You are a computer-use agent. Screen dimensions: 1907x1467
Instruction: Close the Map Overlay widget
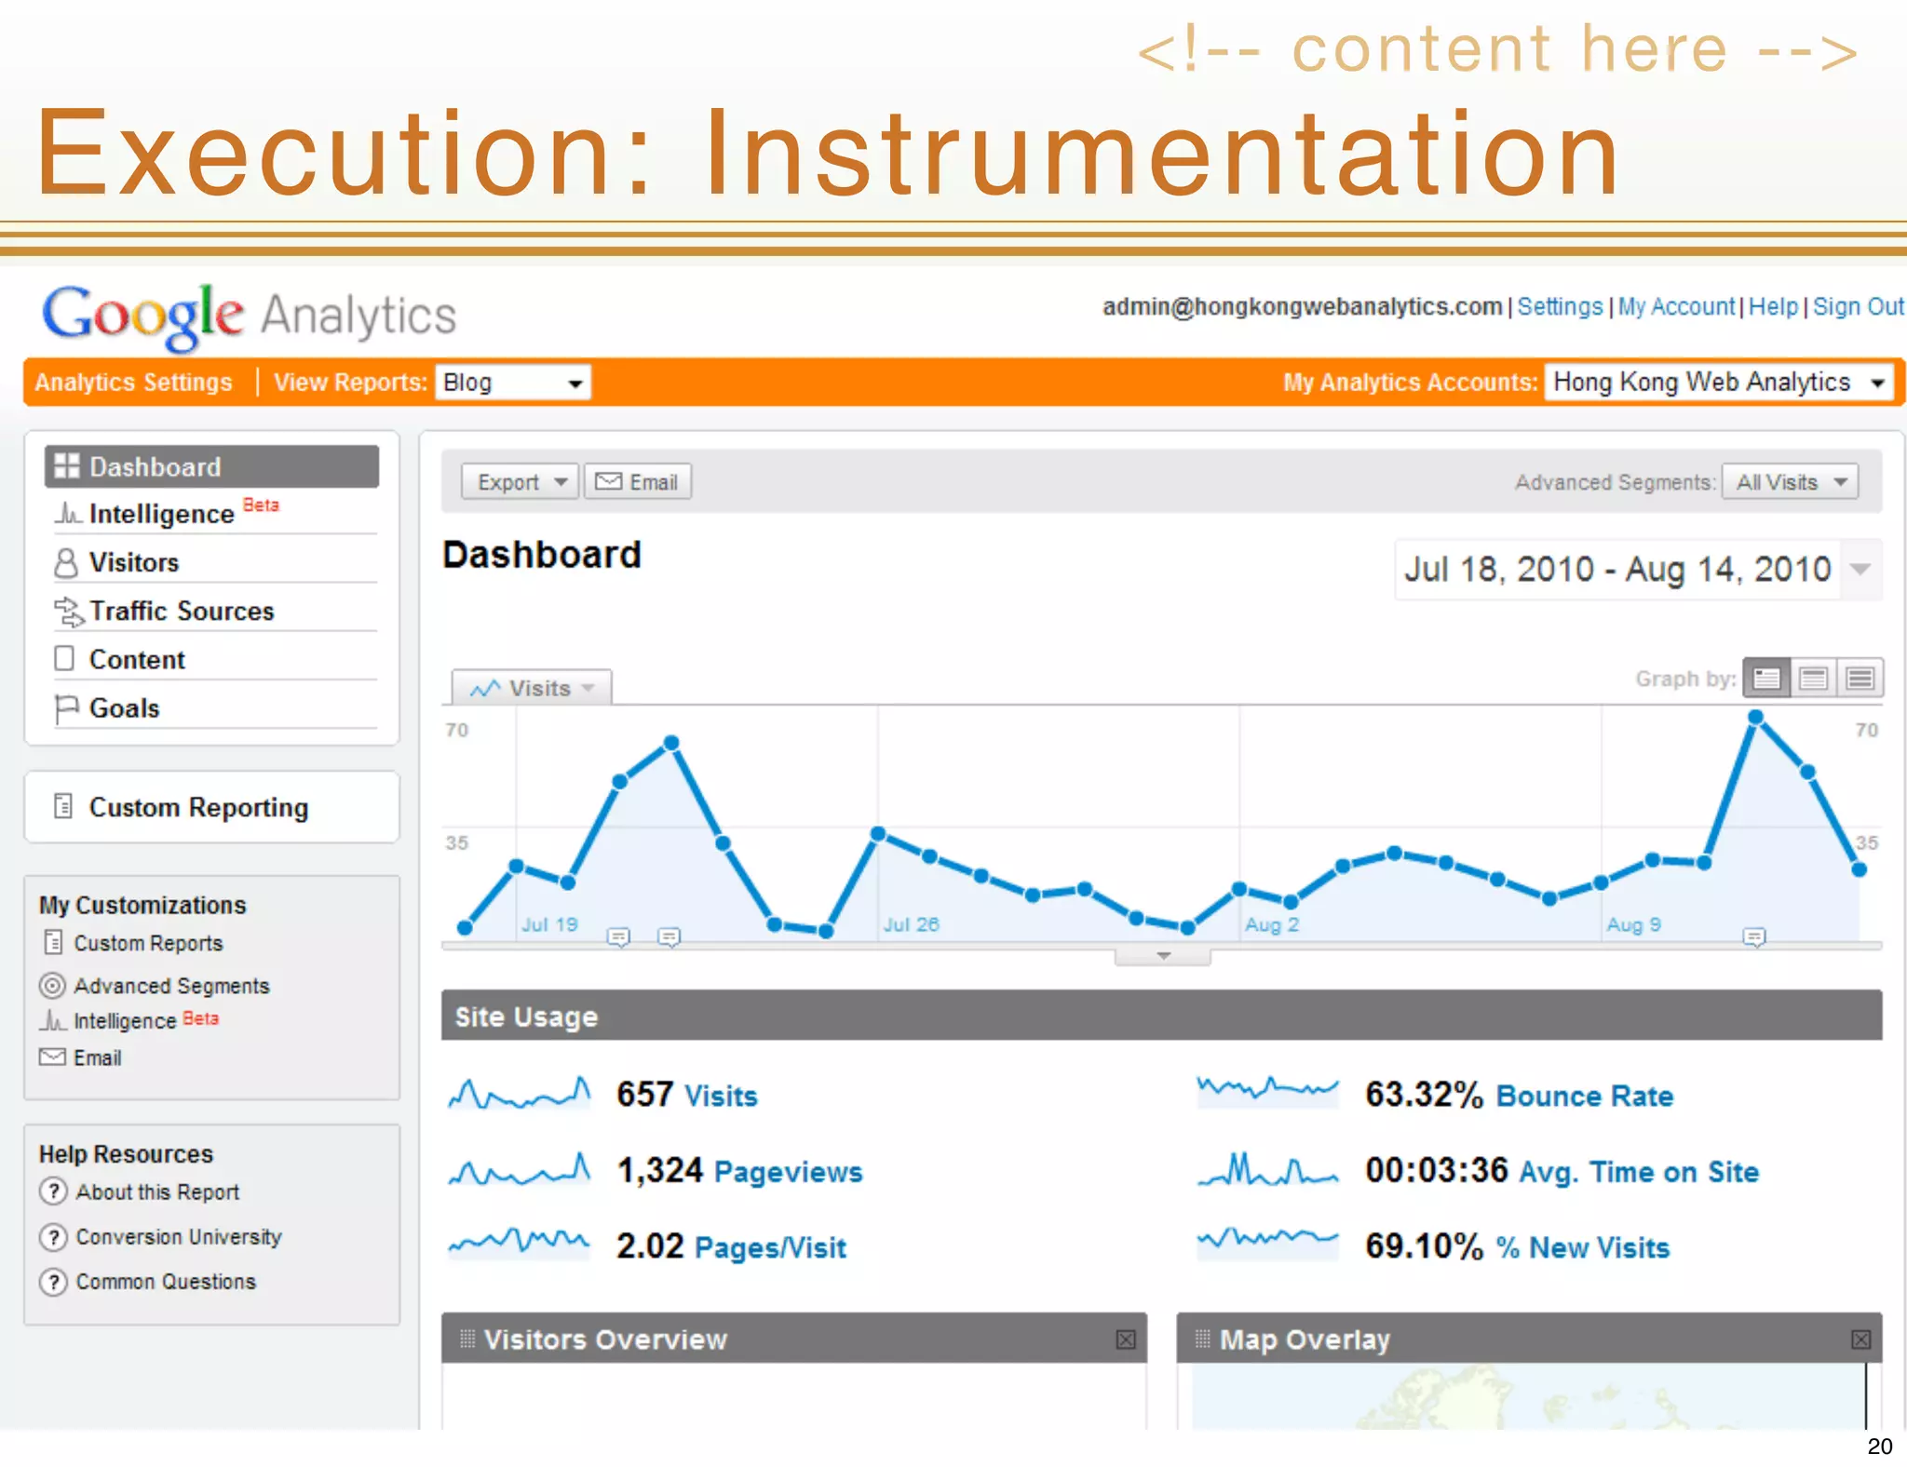click(1860, 1339)
